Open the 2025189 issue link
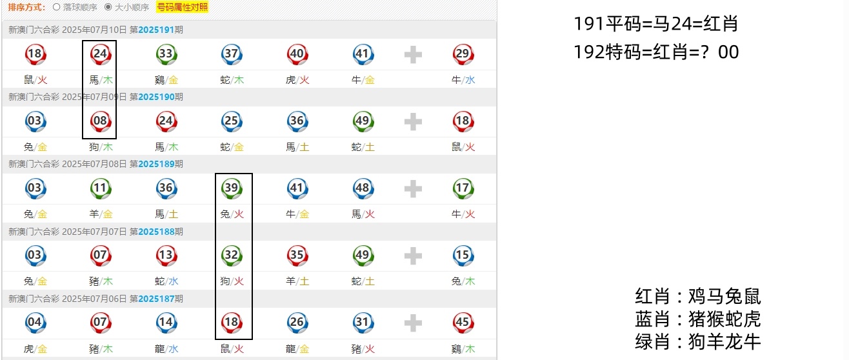849x360 pixels. click(155, 164)
